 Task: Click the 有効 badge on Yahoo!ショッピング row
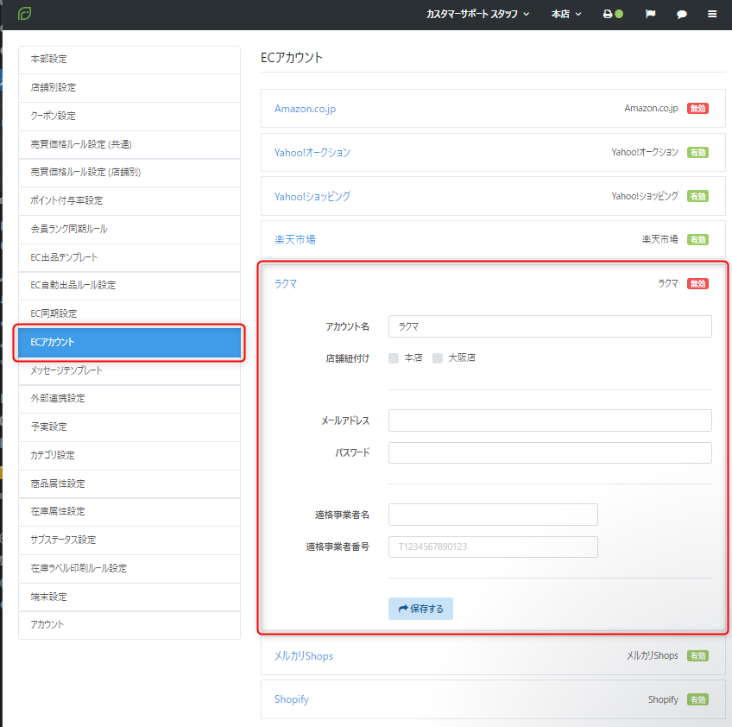tap(697, 197)
